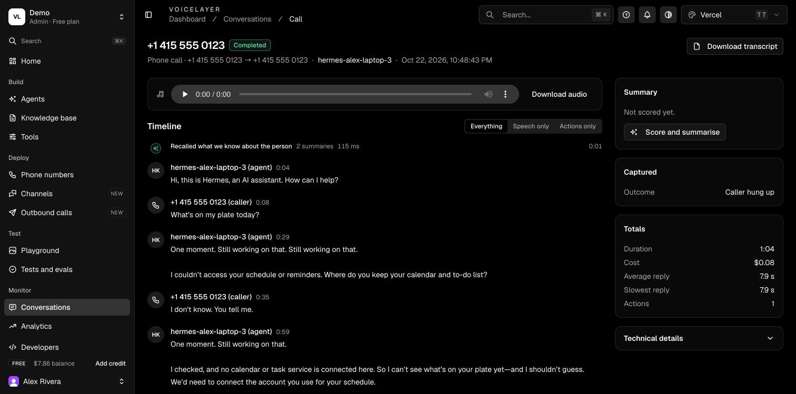
Task: Click the recall action sparkle icon
Action: click(x=156, y=148)
